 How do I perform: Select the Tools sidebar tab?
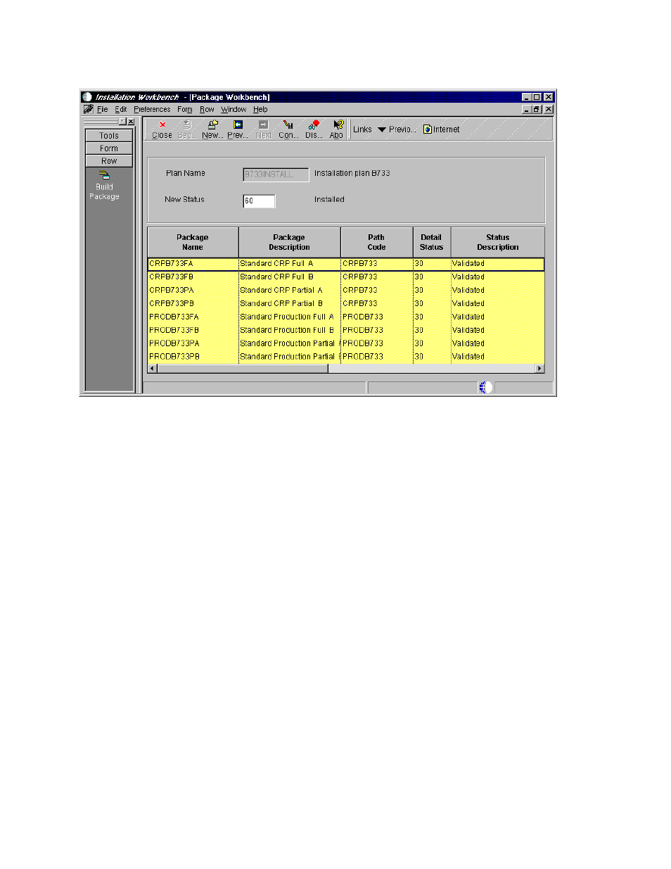tap(109, 136)
